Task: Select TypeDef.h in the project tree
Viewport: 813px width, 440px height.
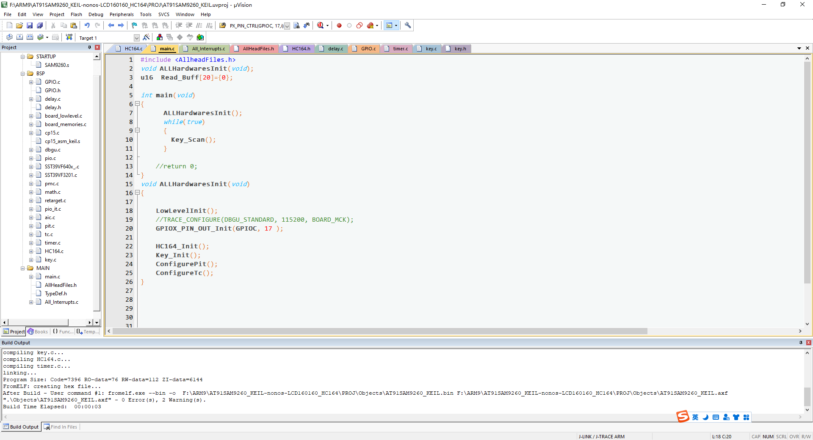Action: pyautogui.click(x=55, y=294)
